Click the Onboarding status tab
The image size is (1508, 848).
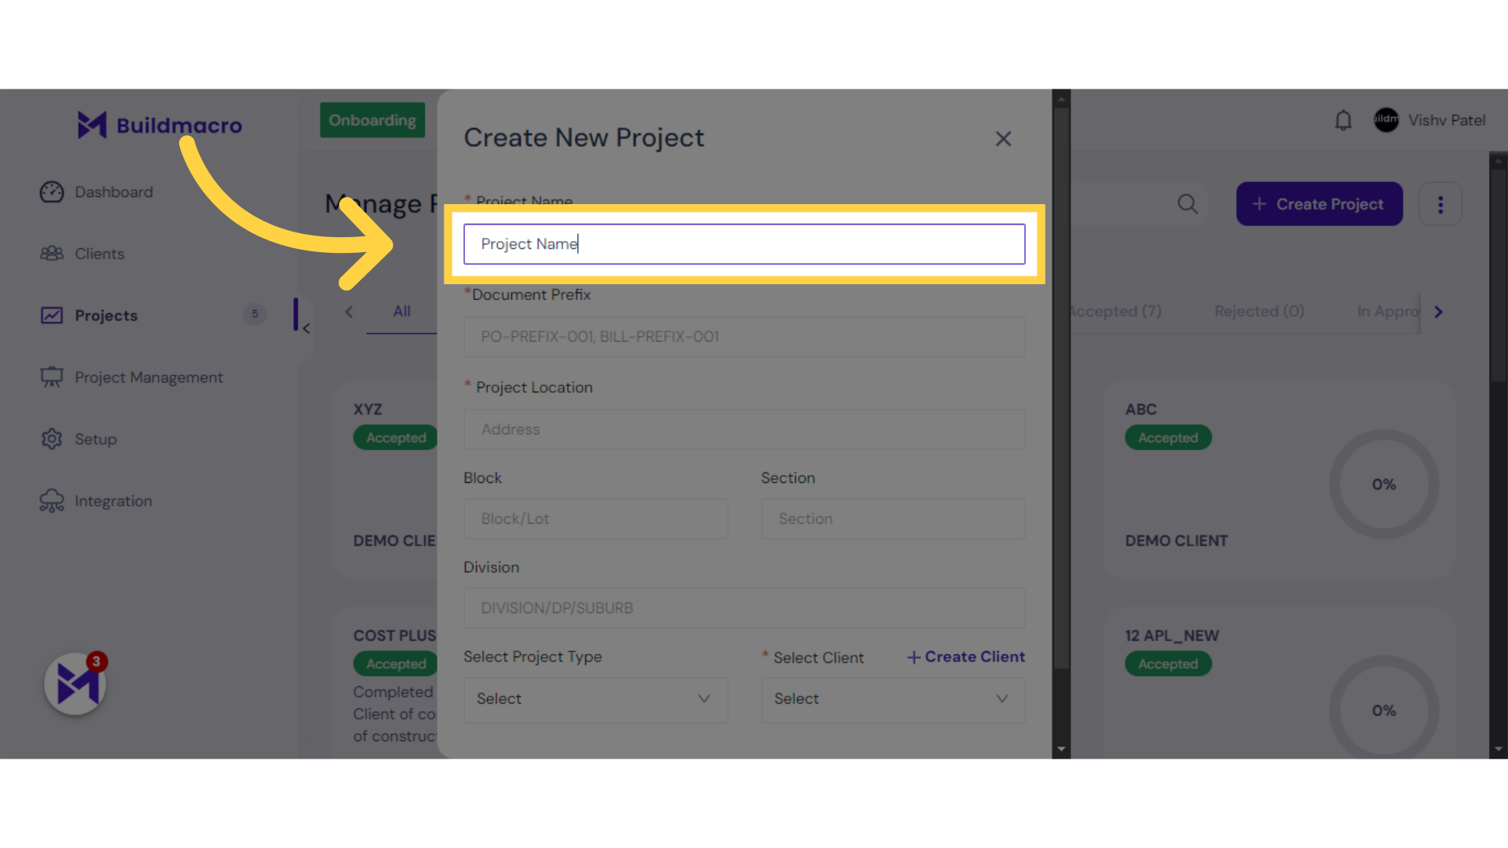[x=372, y=120]
